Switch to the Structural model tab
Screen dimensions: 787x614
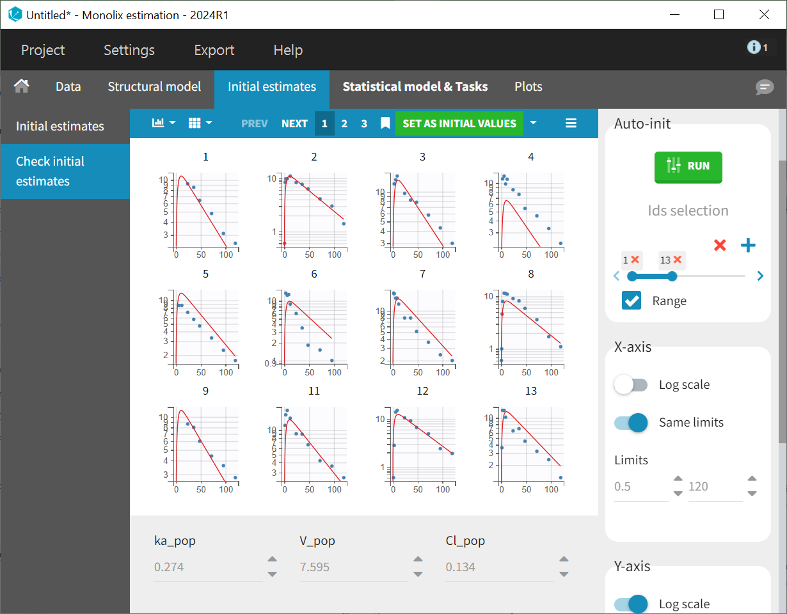[154, 86]
